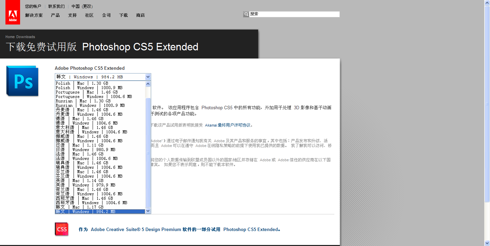Select Russian | Windows | 1000.9 MB

(100, 105)
